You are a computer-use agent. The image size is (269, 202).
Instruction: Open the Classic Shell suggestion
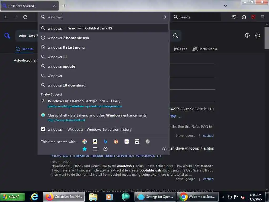tap(104, 118)
